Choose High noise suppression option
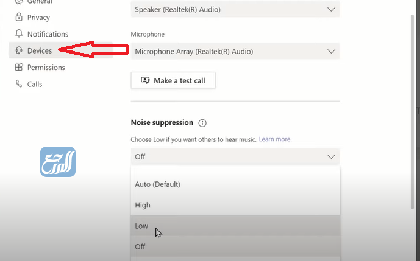The width and height of the screenshot is (420, 261). 235,205
